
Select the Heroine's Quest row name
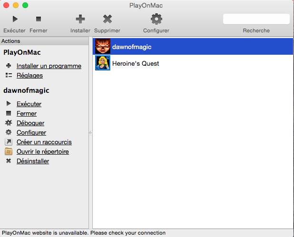136,63
